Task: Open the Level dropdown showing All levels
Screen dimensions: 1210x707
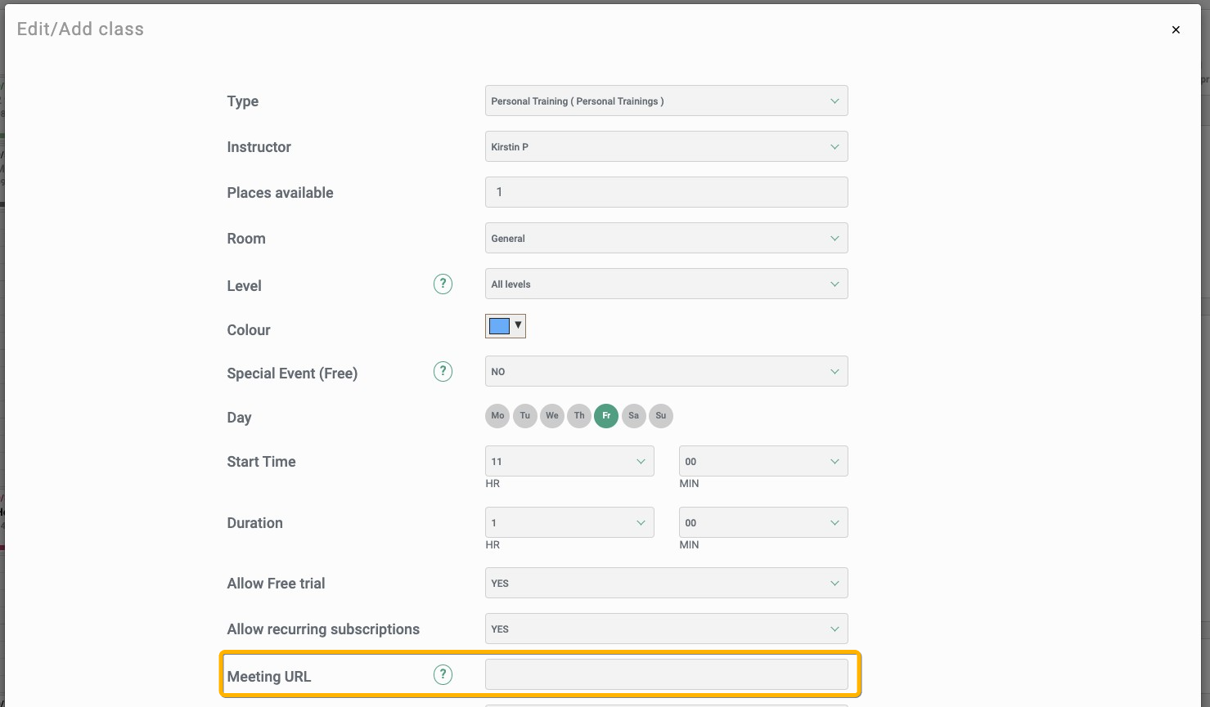Action: (x=666, y=284)
